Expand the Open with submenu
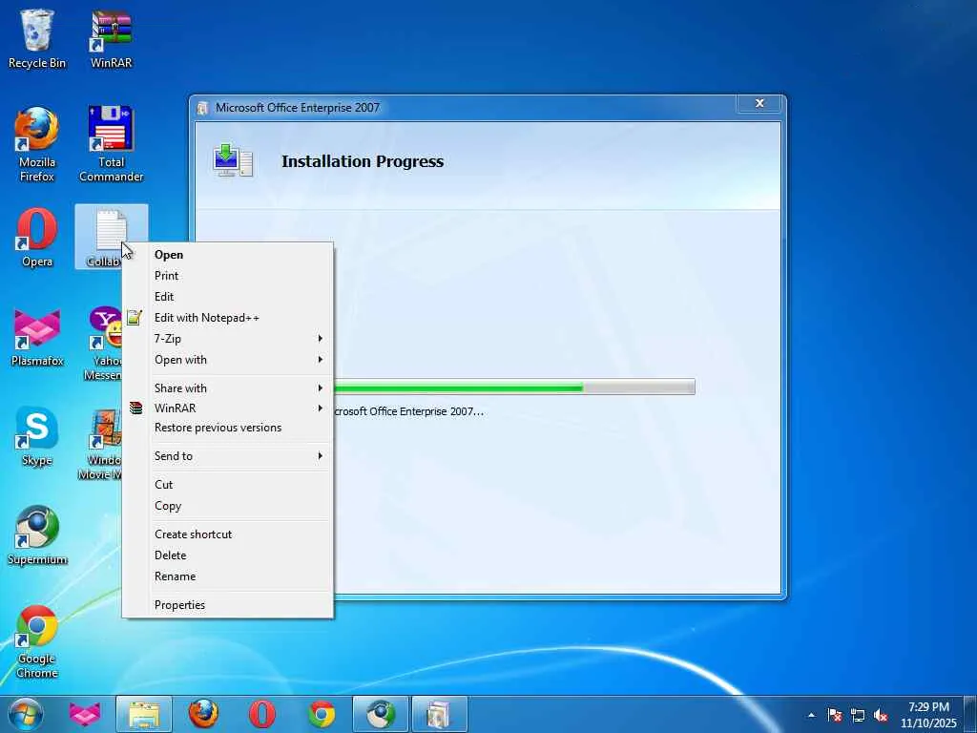The image size is (977, 733). pyautogui.click(x=227, y=360)
